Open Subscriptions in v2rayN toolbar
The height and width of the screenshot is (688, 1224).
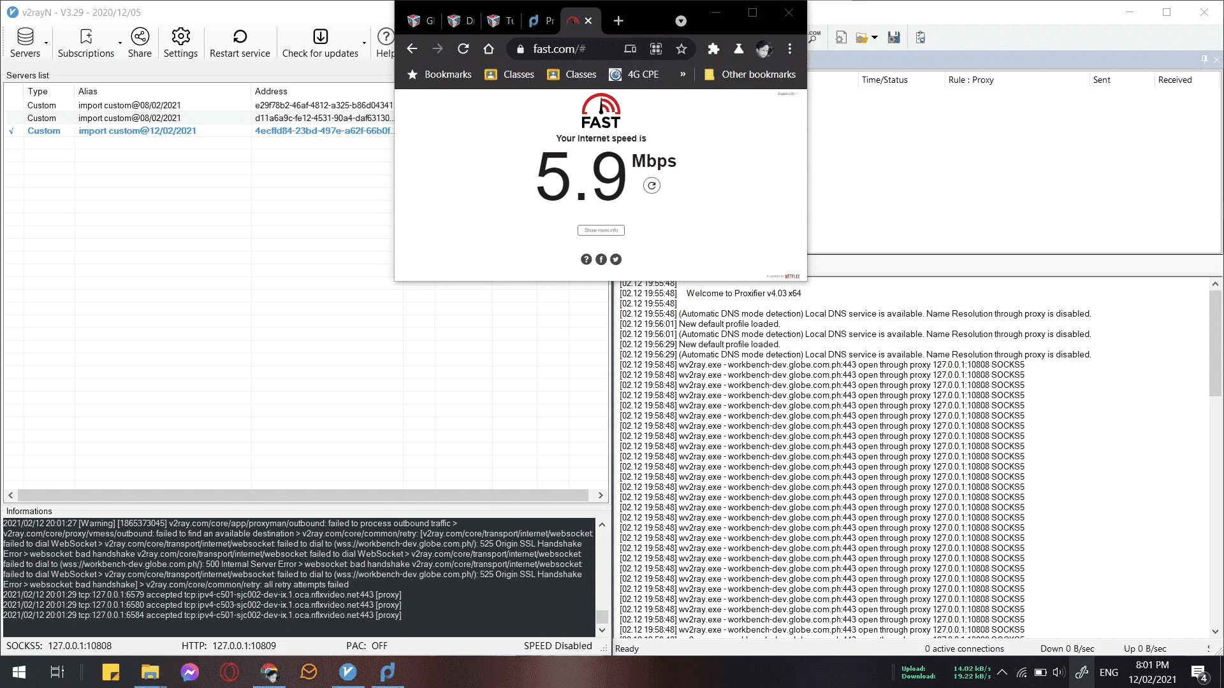86,43
